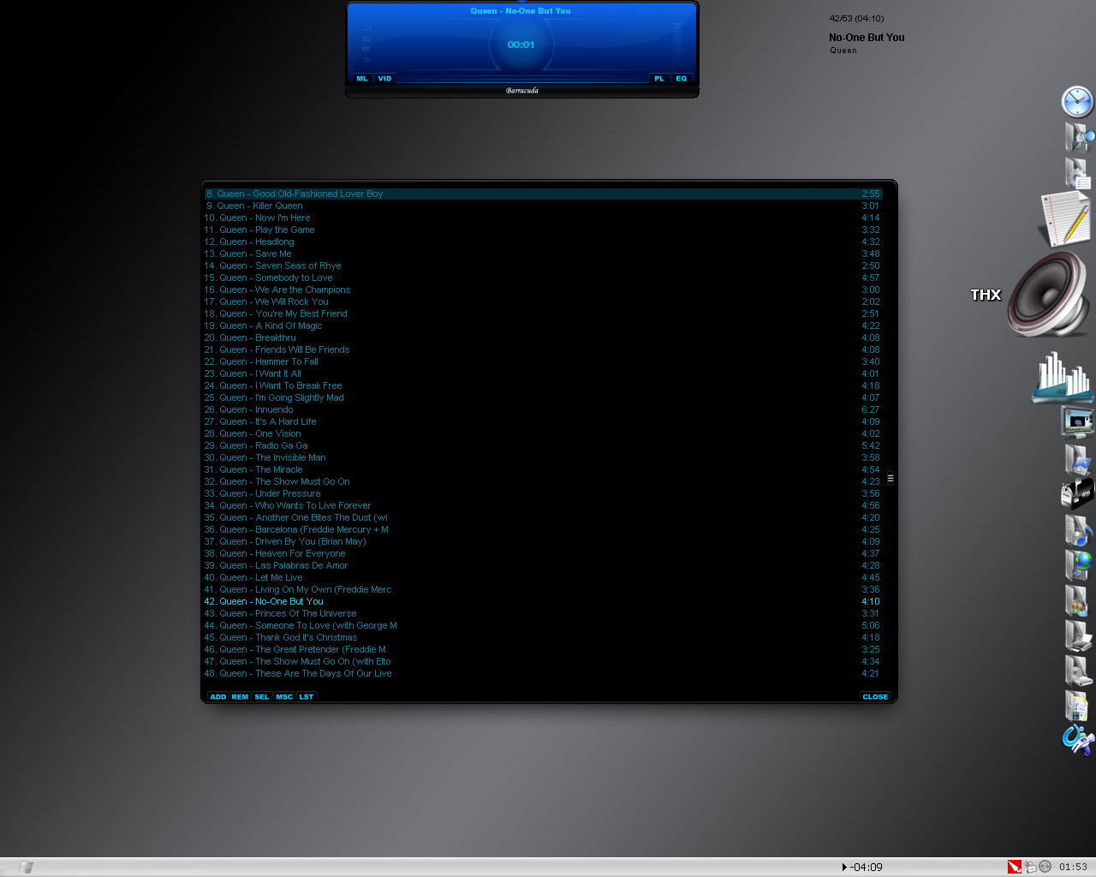Open the THX speaker dock icon

click(x=1049, y=295)
